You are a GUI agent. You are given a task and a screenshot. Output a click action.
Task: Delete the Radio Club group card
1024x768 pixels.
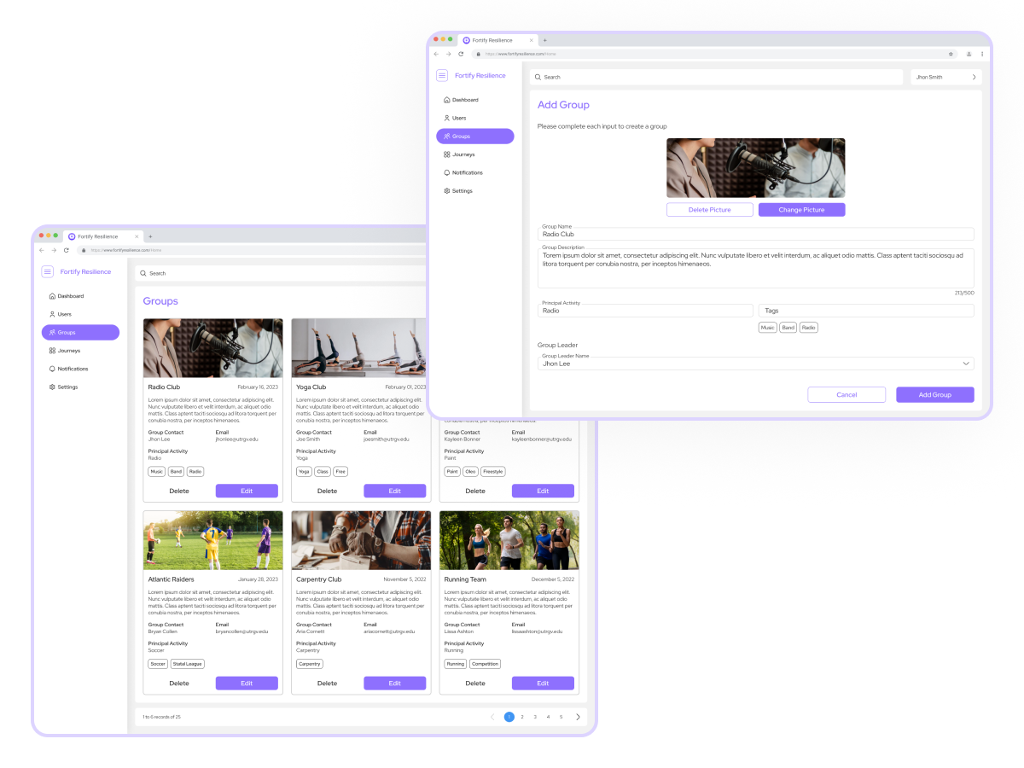[x=179, y=491]
